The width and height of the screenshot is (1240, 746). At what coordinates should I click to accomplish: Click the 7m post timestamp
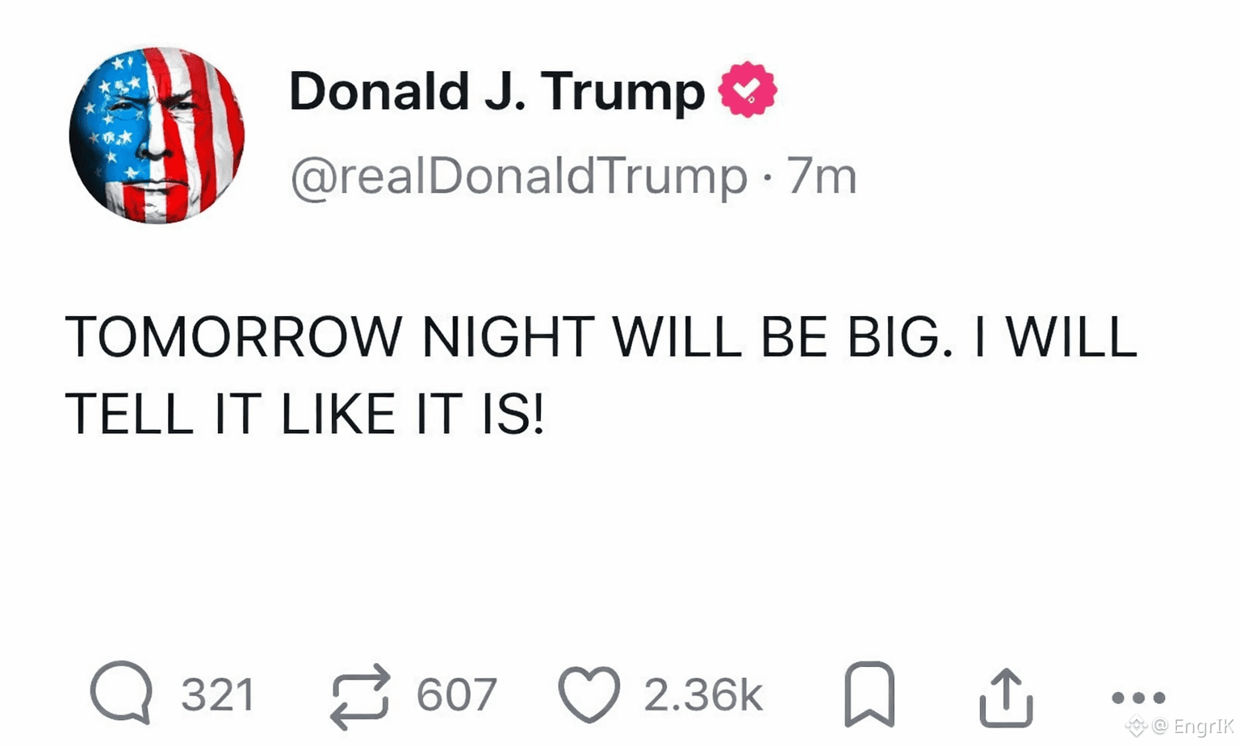pos(821,176)
